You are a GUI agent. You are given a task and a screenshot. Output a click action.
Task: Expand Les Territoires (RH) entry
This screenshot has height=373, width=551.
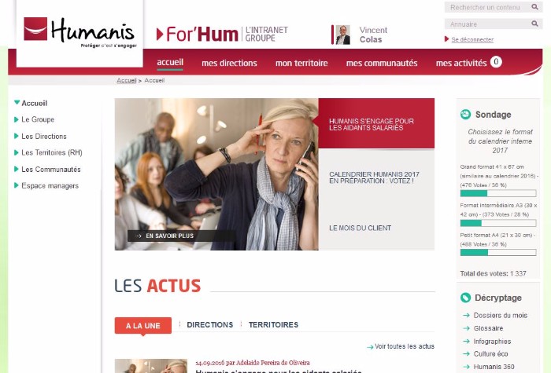pos(17,152)
